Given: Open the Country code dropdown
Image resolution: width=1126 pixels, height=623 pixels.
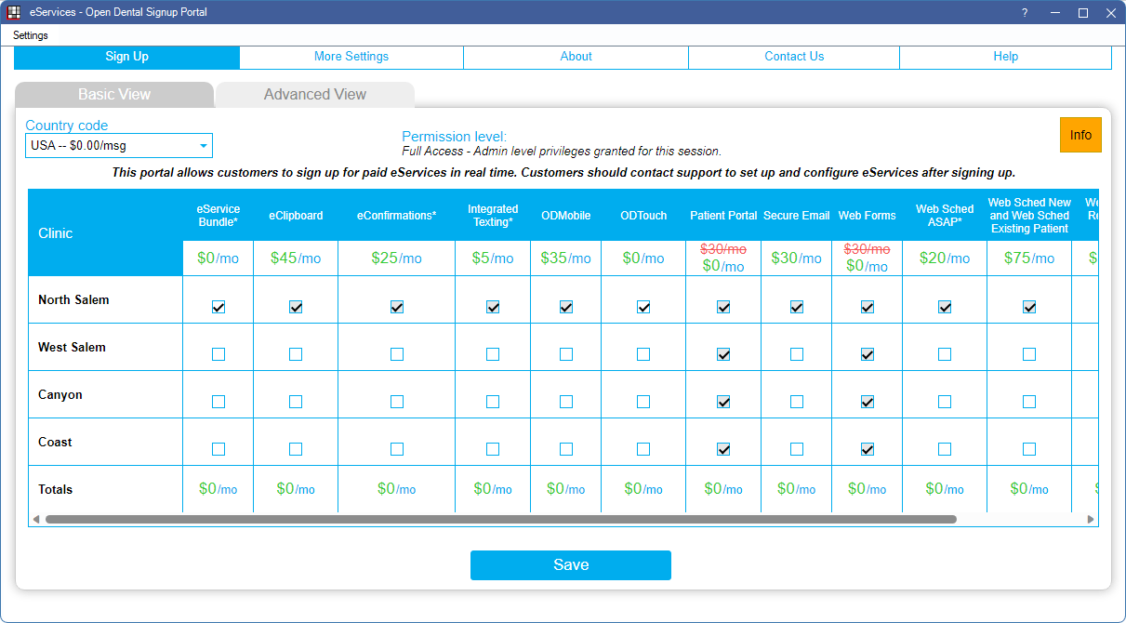Looking at the screenshot, I should 204,145.
